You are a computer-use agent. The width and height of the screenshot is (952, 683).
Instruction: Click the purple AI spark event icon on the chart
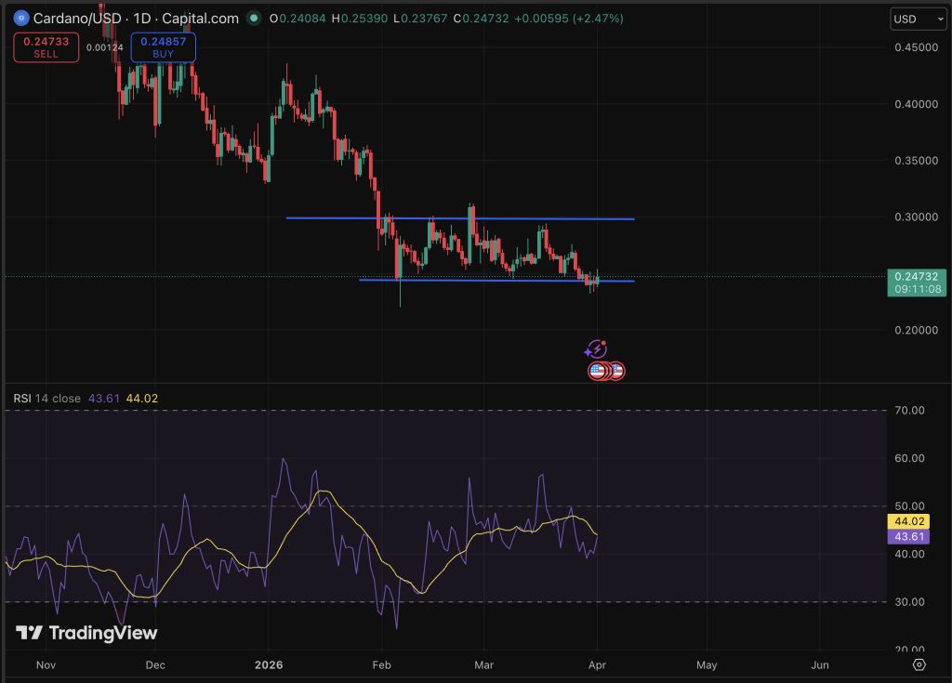click(x=596, y=350)
